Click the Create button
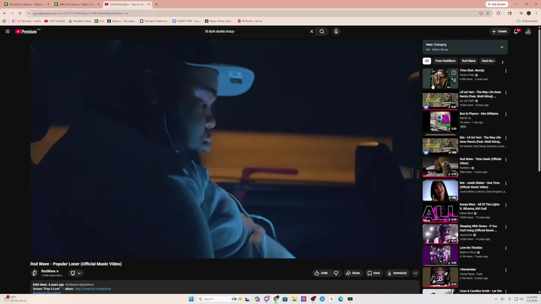Screen dimensions: 541x304 click(499, 31)
